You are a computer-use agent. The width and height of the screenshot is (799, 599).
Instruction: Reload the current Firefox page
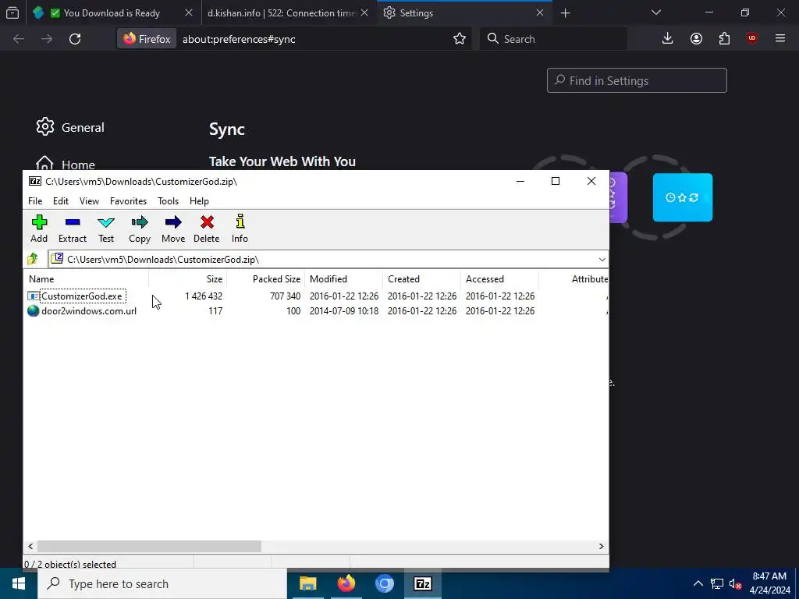point(75,39)
